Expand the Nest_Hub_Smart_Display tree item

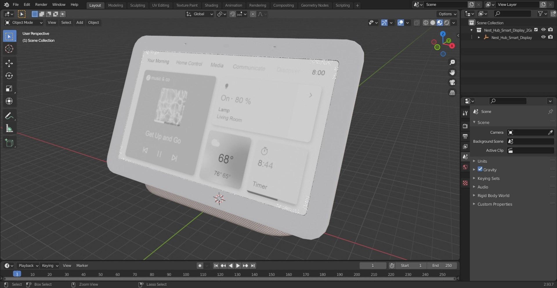pos(479,37)
